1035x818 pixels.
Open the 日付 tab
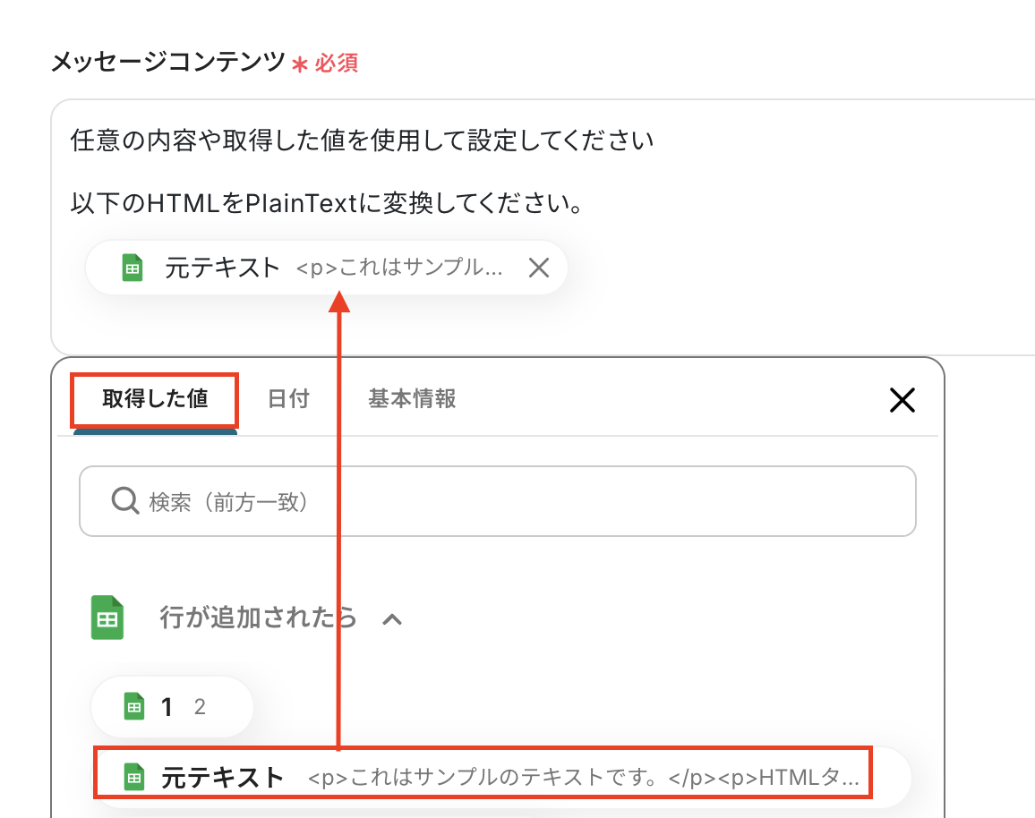288,399
